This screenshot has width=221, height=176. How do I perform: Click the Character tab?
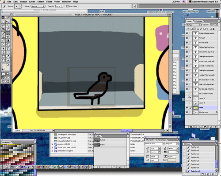[x=150, y=140]
